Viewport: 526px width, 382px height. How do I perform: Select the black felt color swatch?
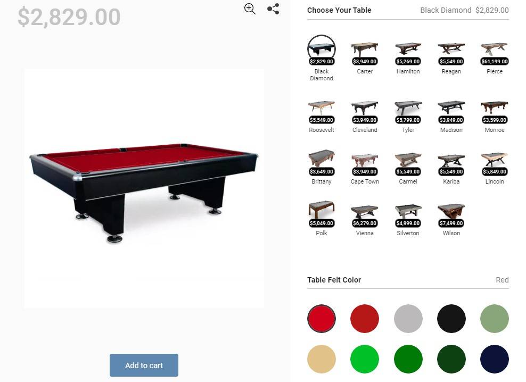(x=451, y=319)
